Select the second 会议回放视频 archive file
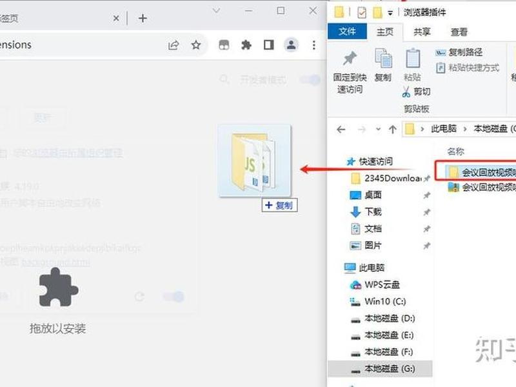Screen dimensions: 516x387 pos(482,187)
